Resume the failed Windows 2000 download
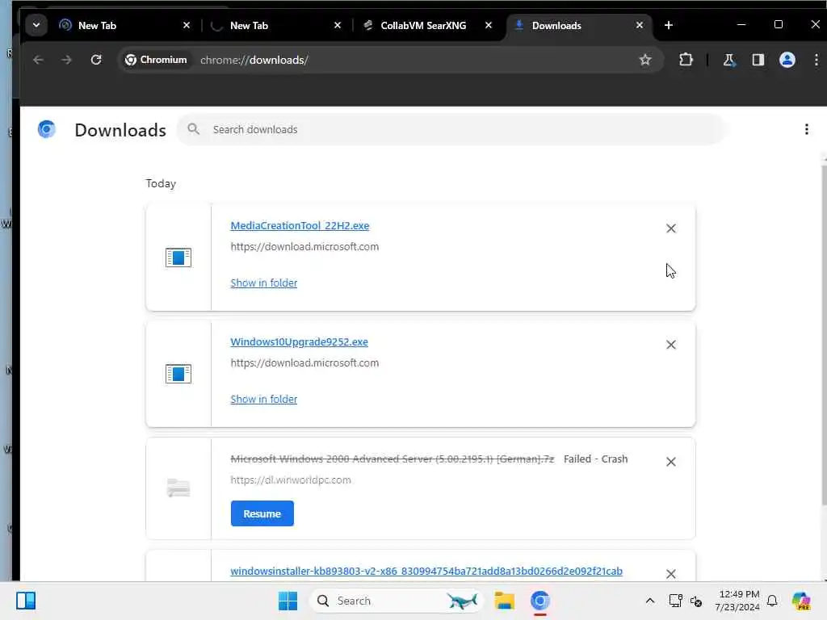The image size is (827, 620). coord(262,513)
